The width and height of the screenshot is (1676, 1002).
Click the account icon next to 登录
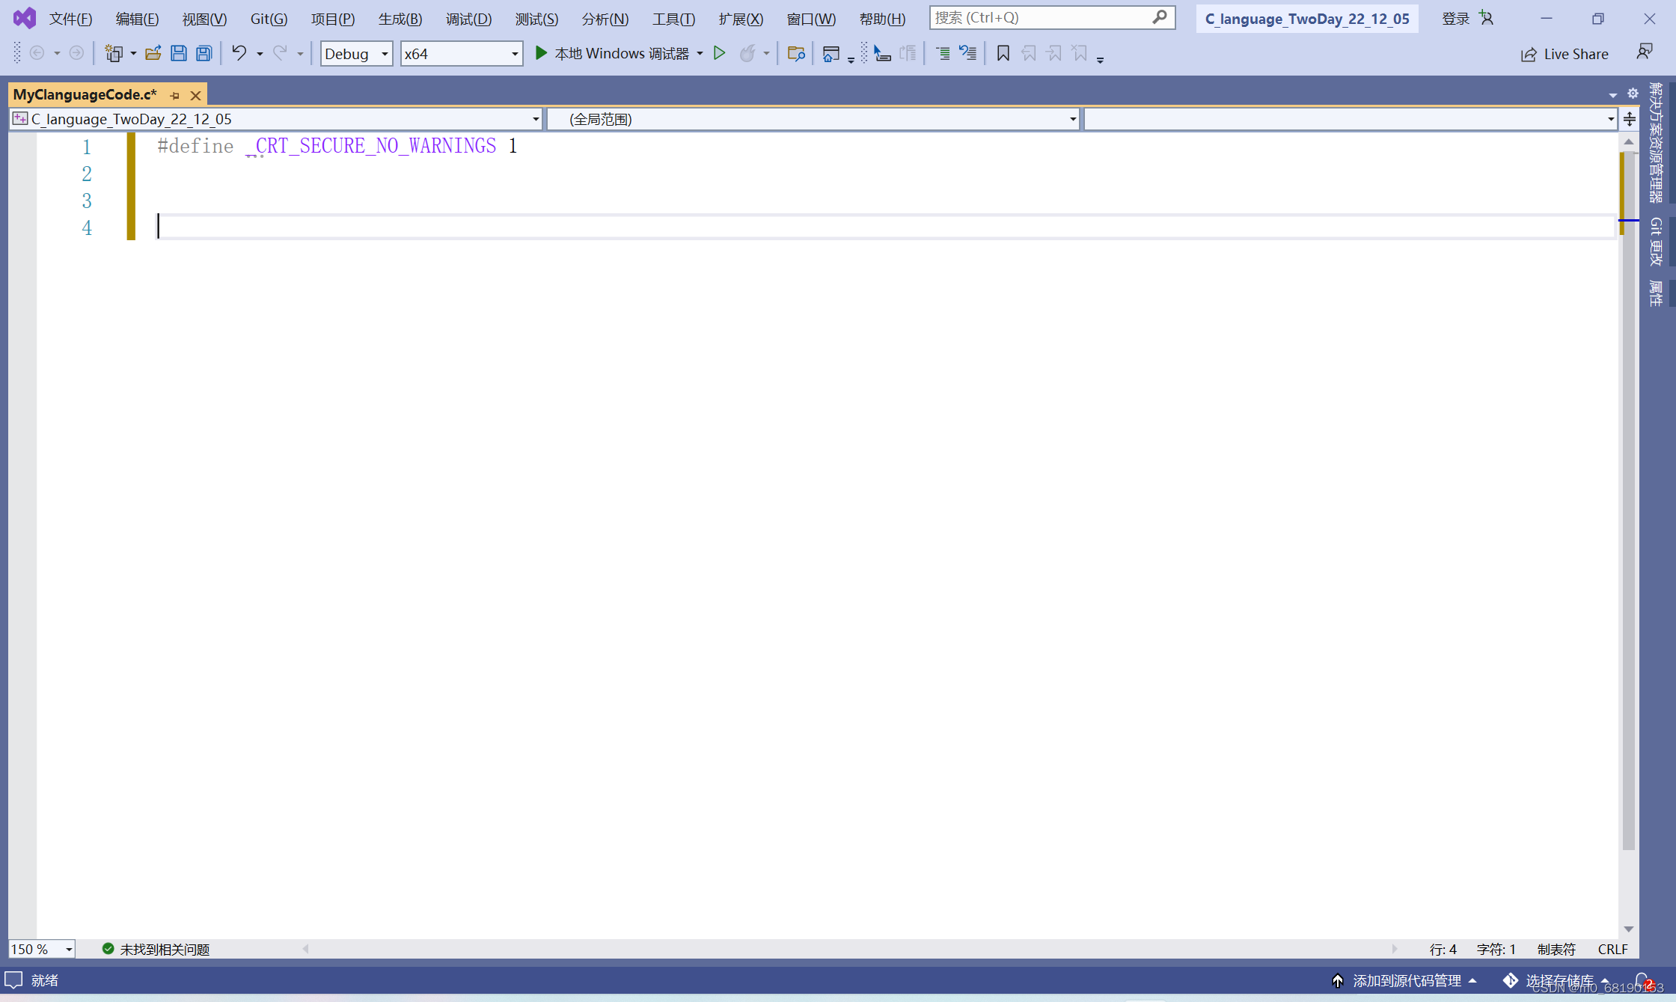(x=1486, y=18)
